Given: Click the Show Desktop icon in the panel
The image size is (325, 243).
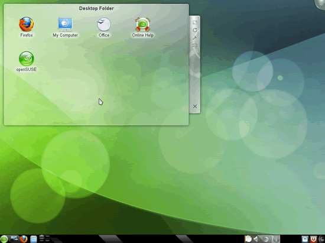Looking at the screenshot, I should [x=14, y=239].
